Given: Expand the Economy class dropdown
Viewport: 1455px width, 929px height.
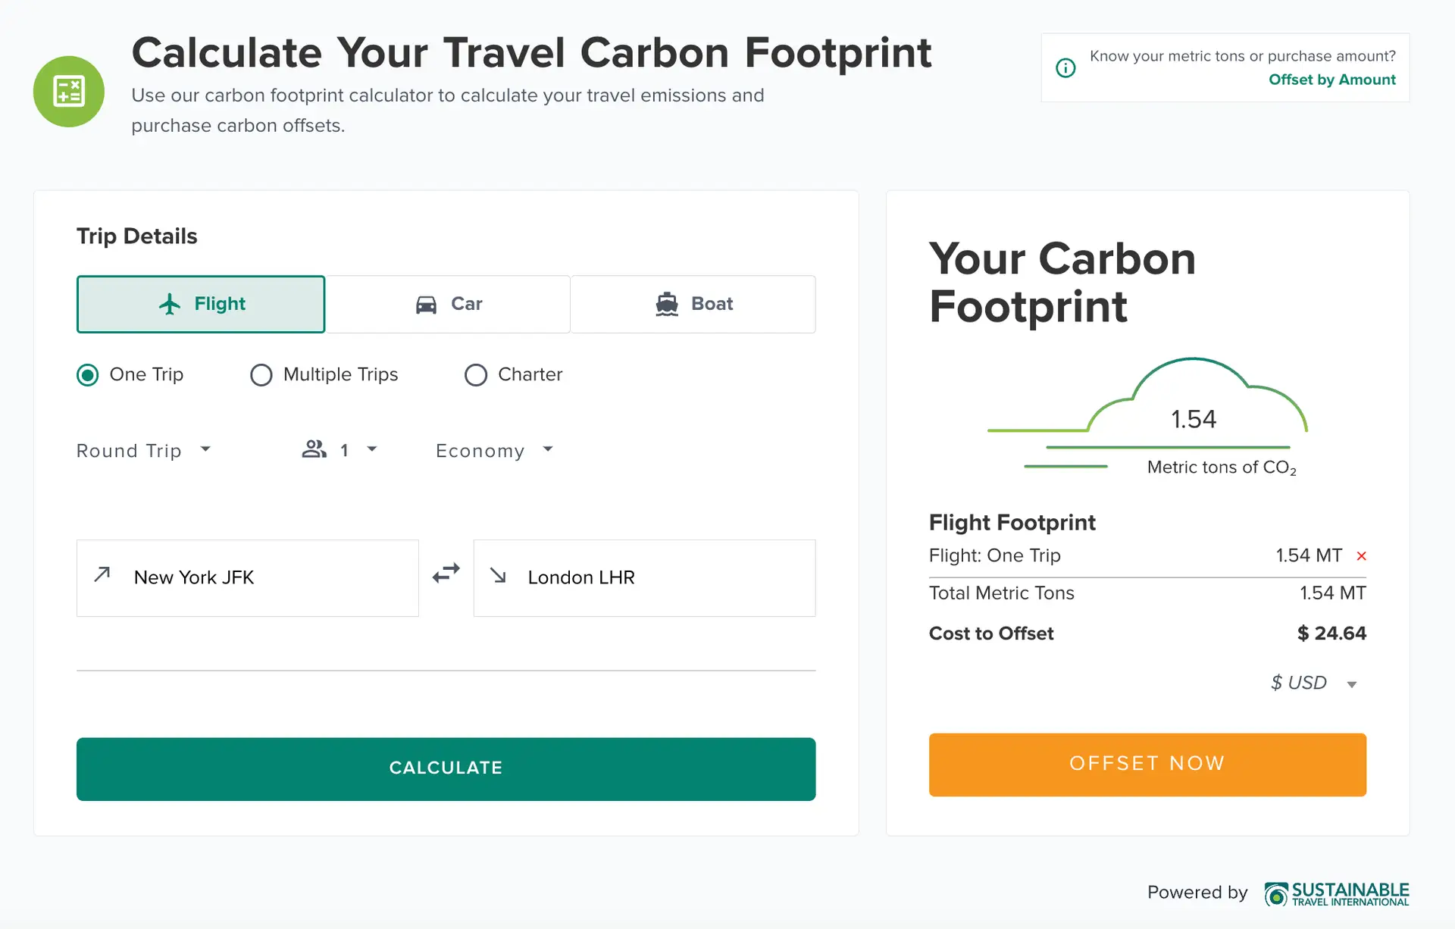Looking at the screenshot, I should pos(495,451).
